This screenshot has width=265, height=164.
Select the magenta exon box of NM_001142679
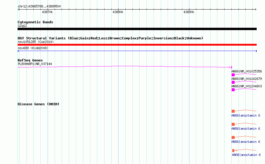pos(233,82)
